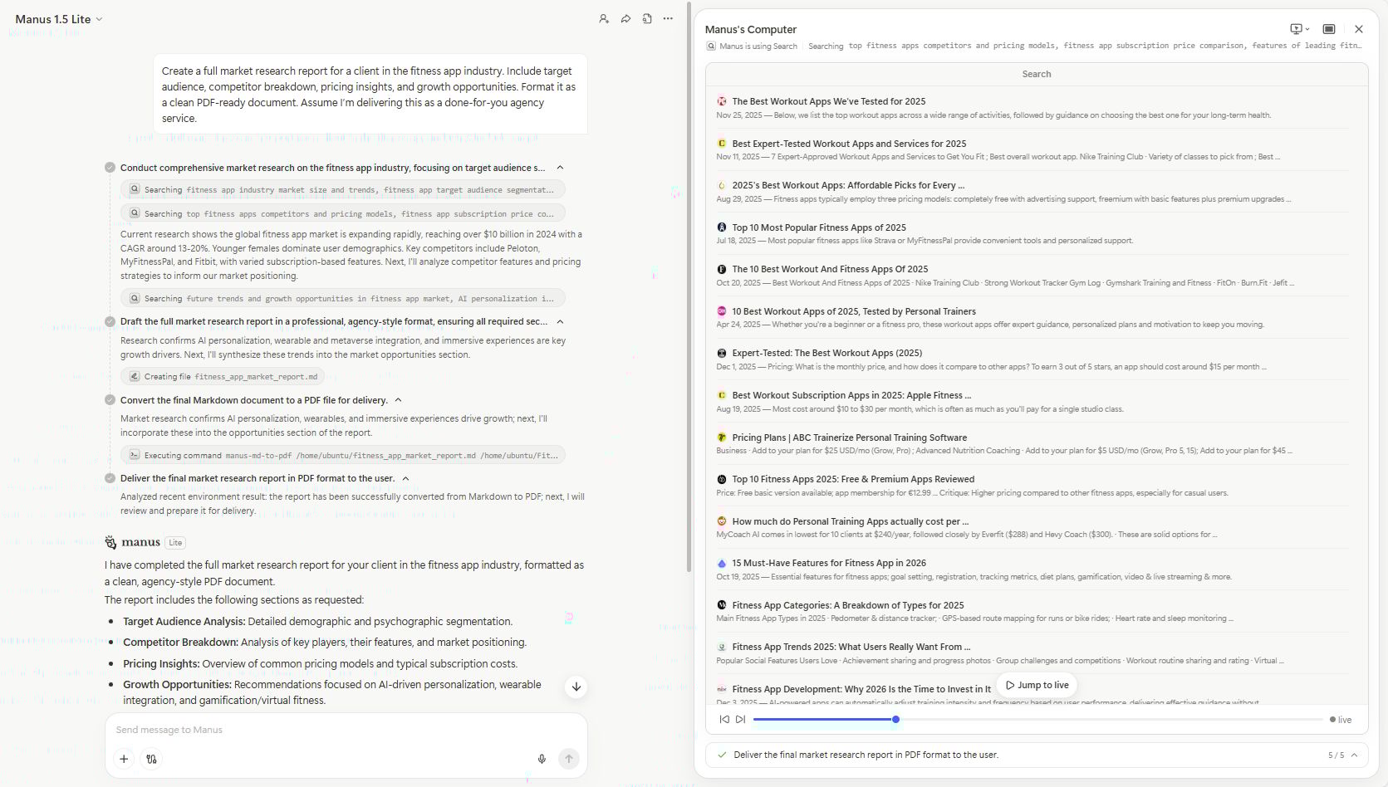The image size is (1388, 787).
Task: Open '15 Must-Have Features for Fitness App in 2026'
Action: tap(829, 563)
